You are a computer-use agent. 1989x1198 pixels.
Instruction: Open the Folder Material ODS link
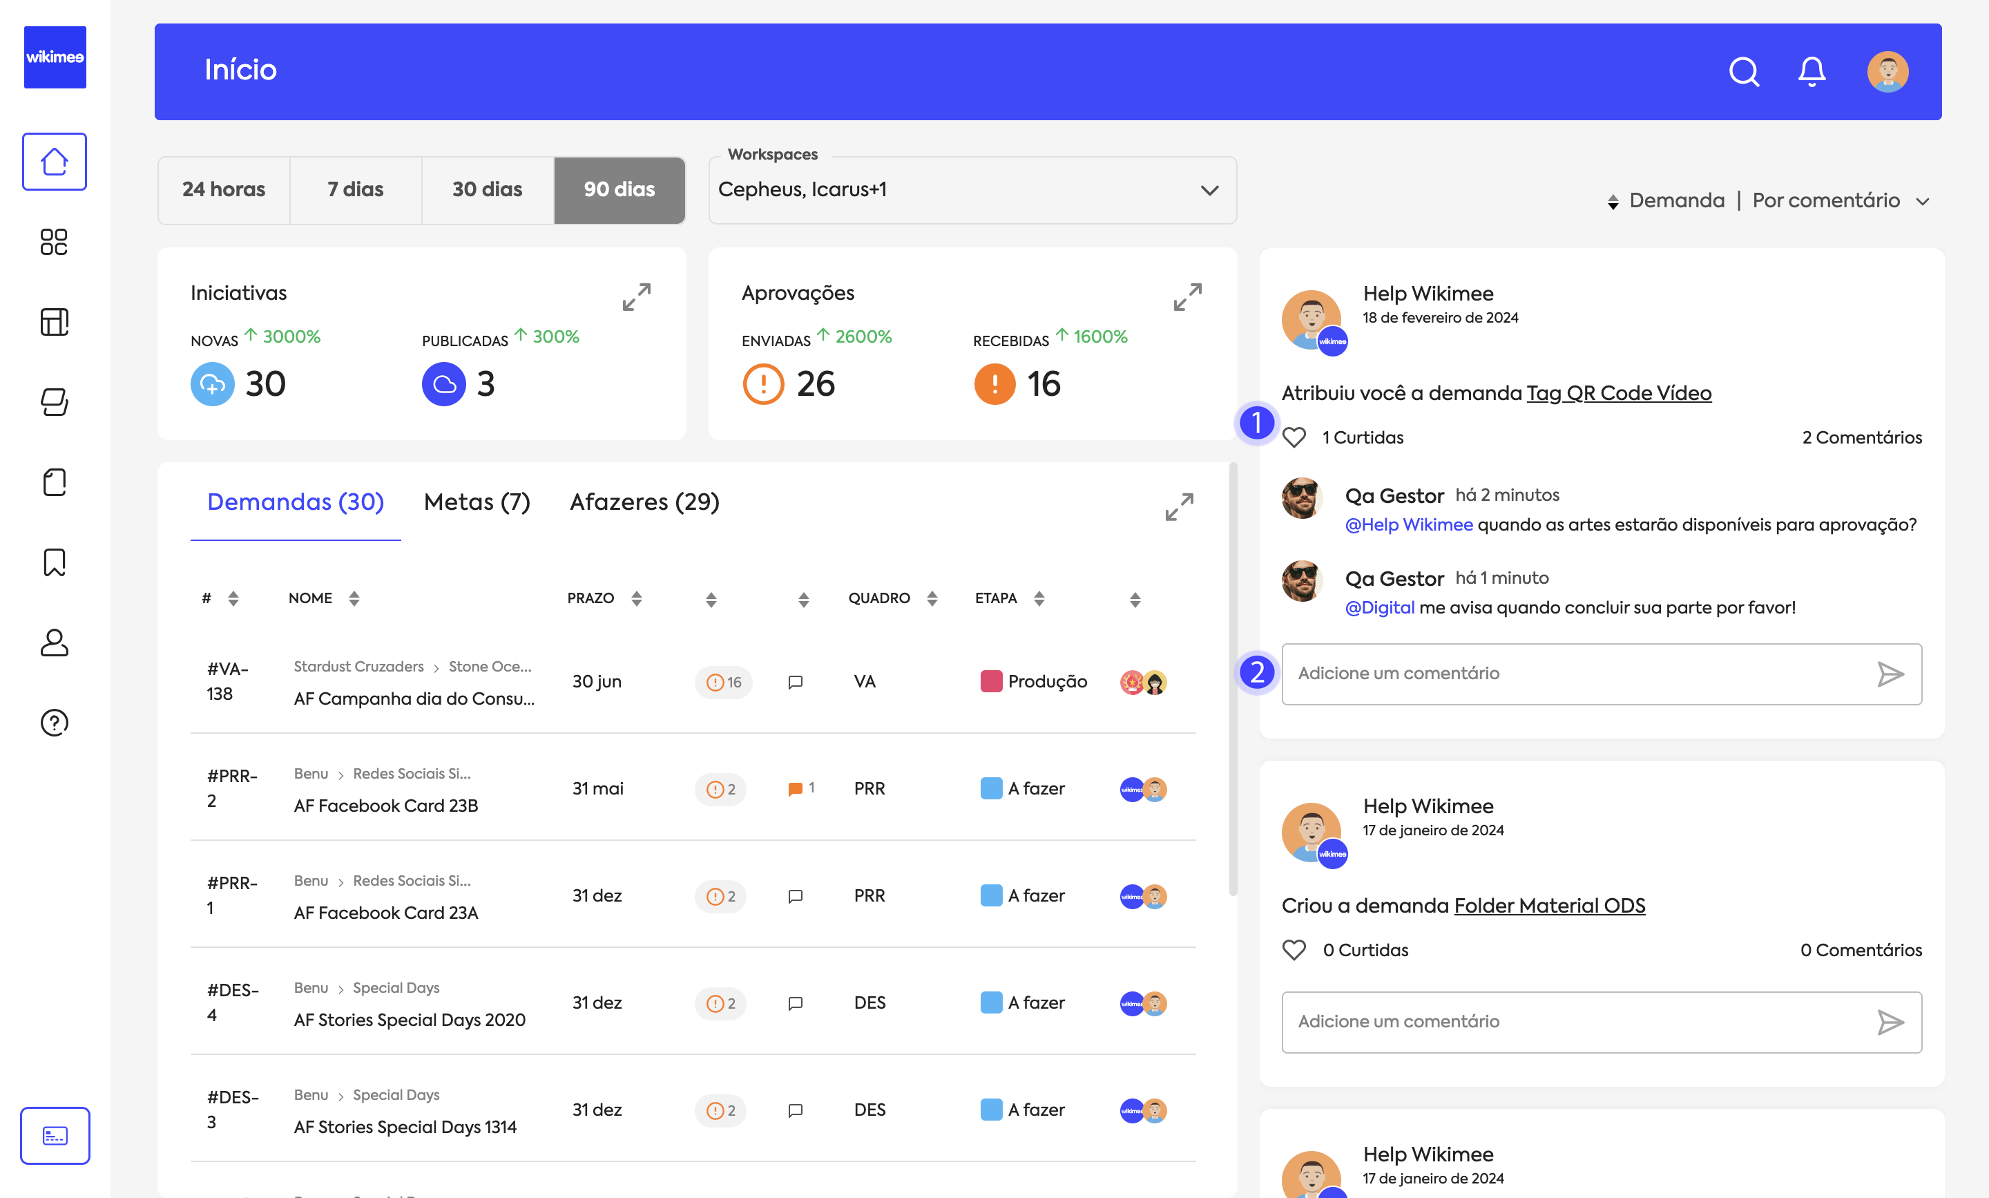[x=1548, y=906]
